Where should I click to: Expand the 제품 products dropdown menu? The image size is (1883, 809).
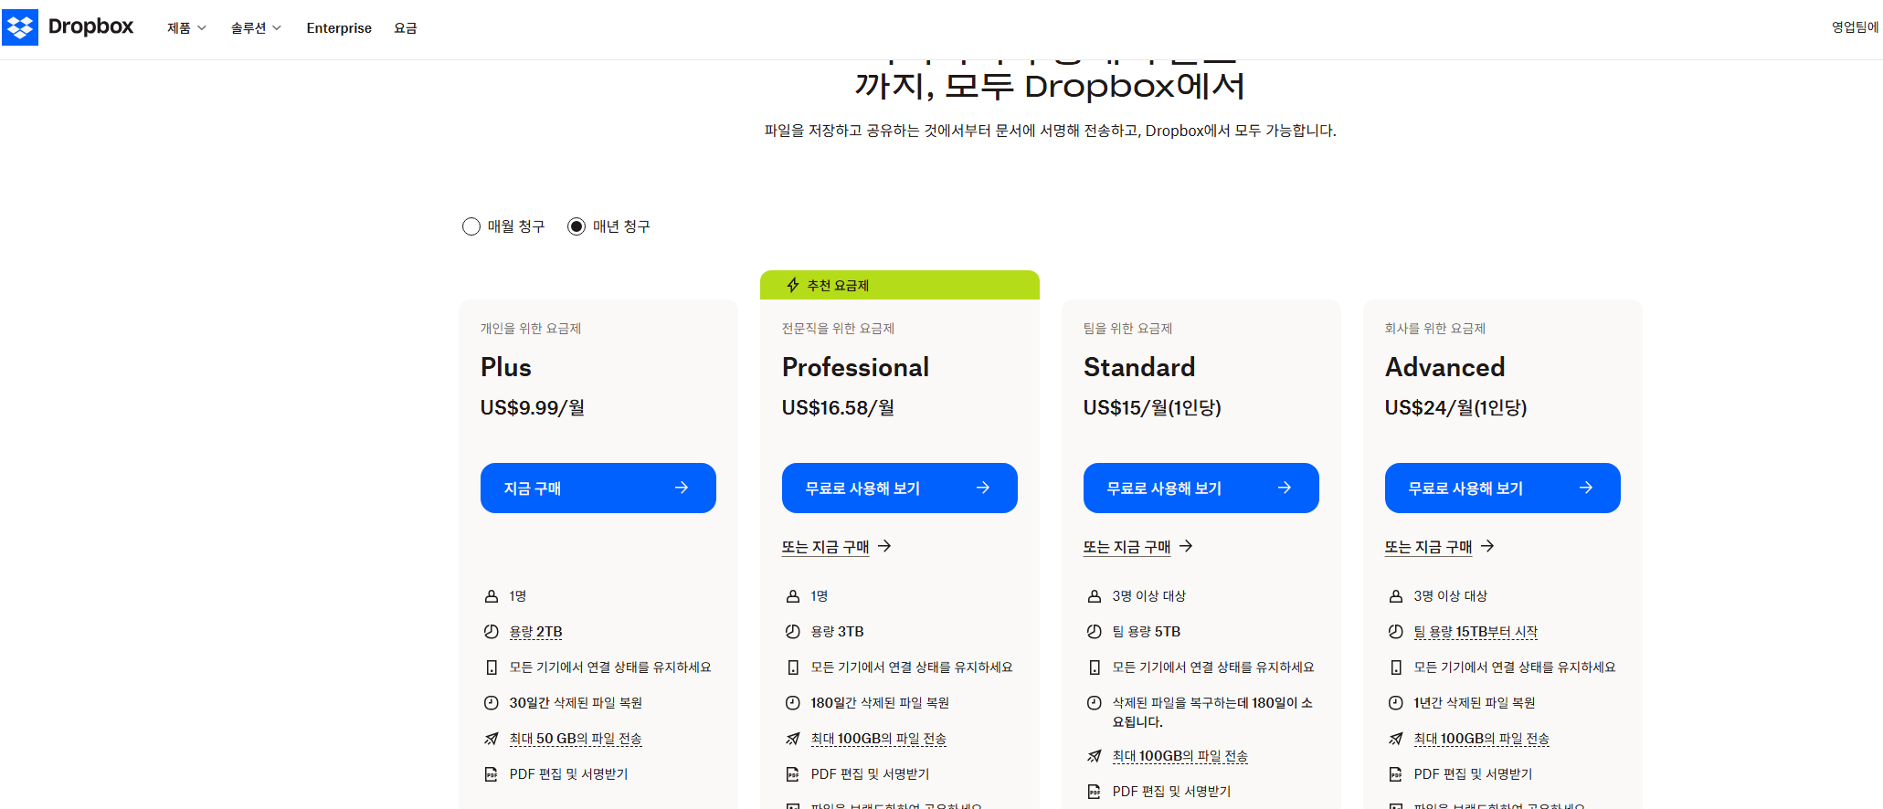(186, 28)
